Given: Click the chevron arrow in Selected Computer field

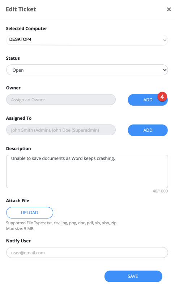Looking at the screenshot, I should (165, 40).
